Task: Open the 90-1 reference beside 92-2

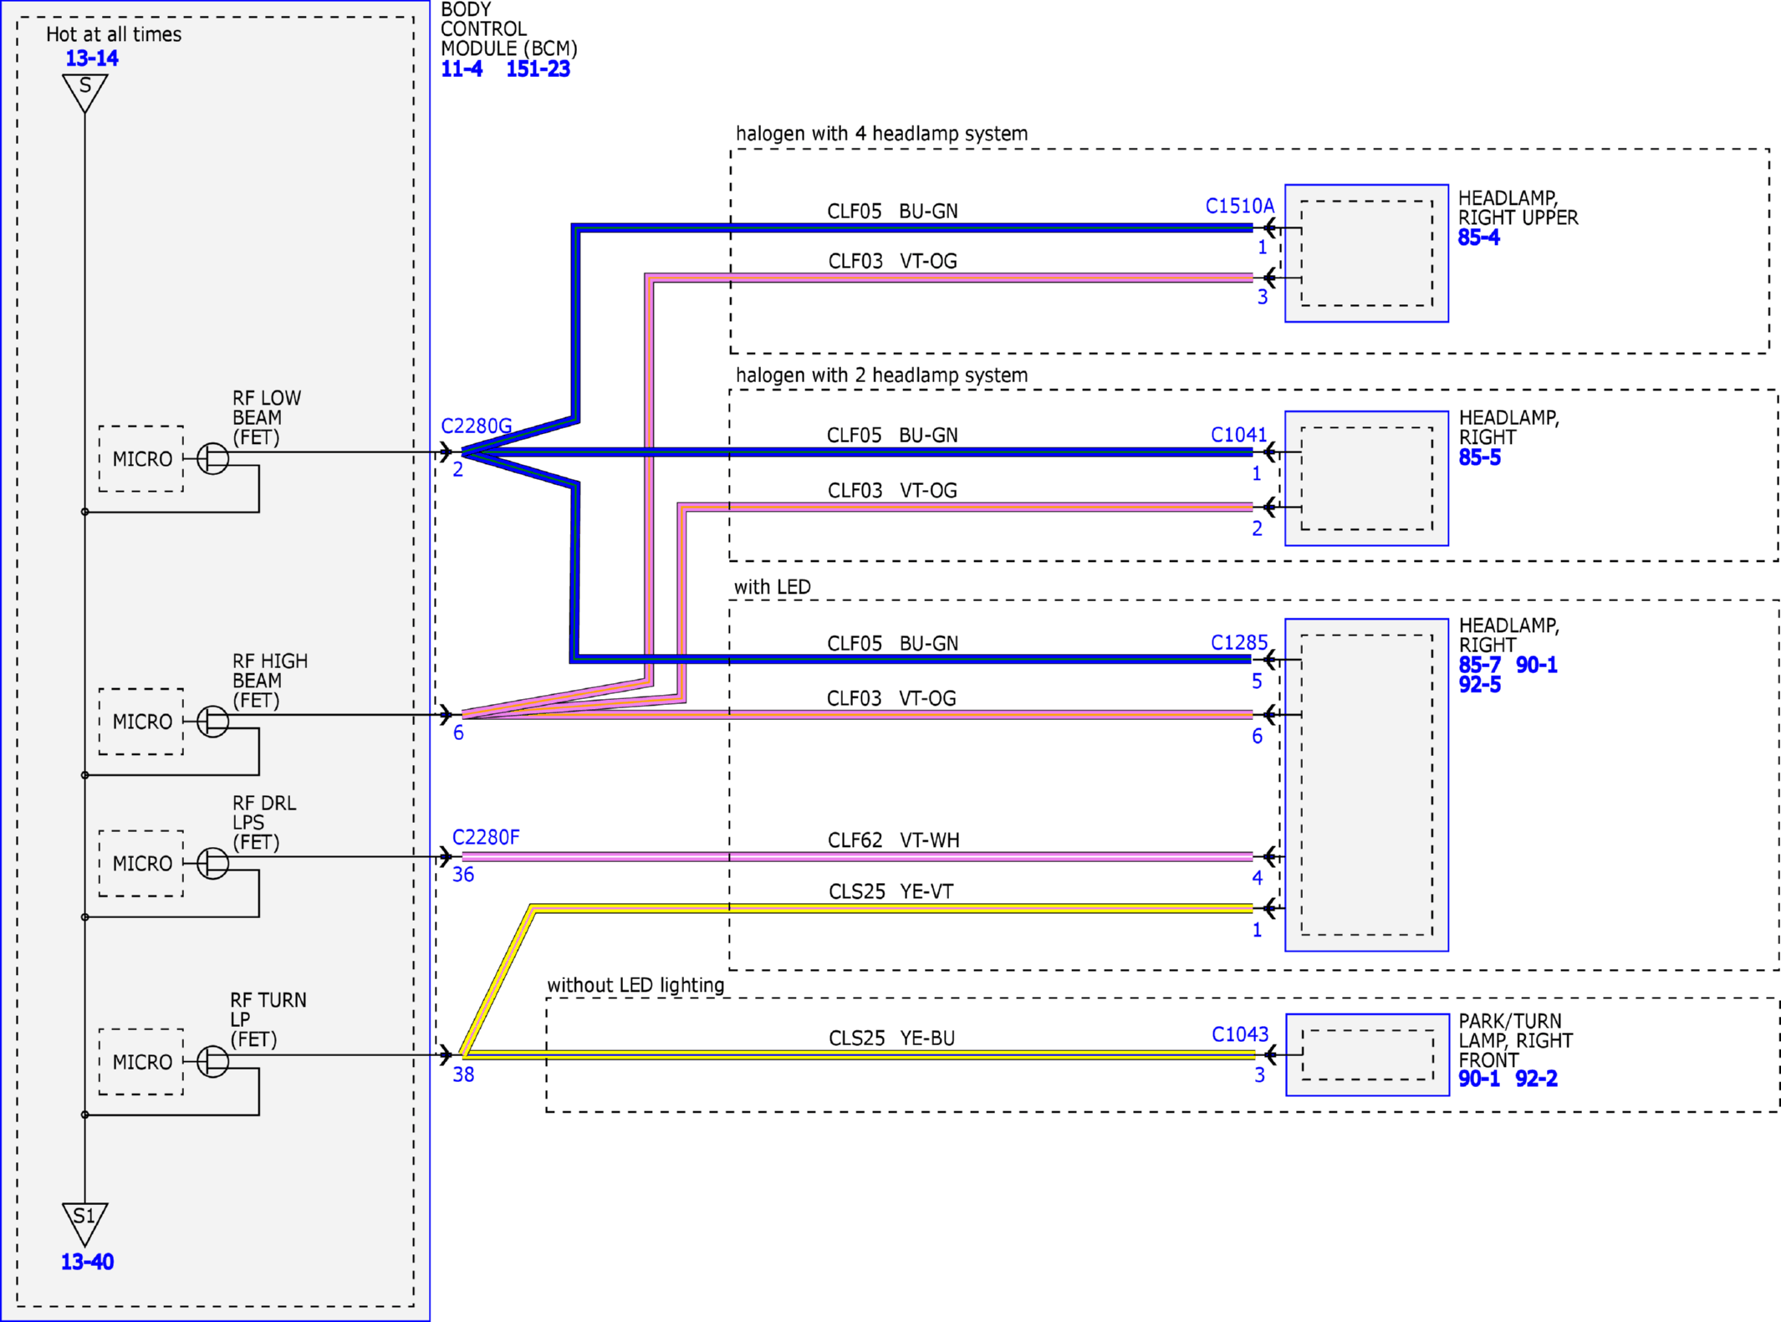Action: (x=1479, y=1079)
